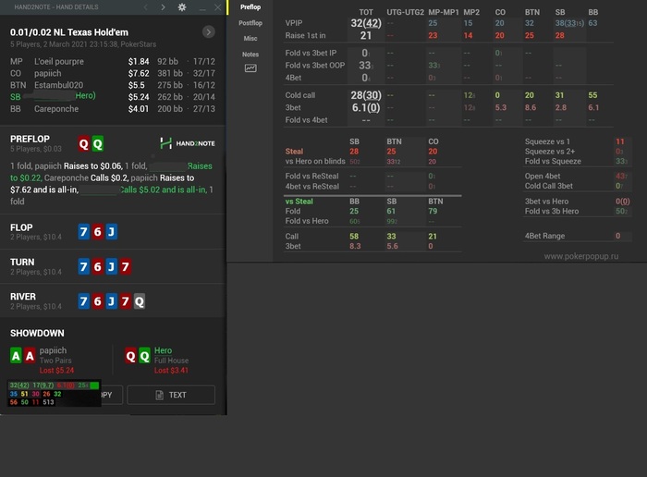Click the red Steal stat label
This screenshot has height=477, width=647.
tap(294, 152)
